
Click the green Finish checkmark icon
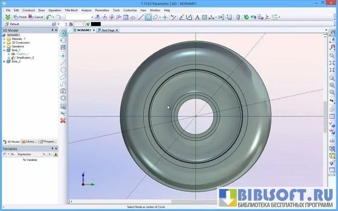8,17
